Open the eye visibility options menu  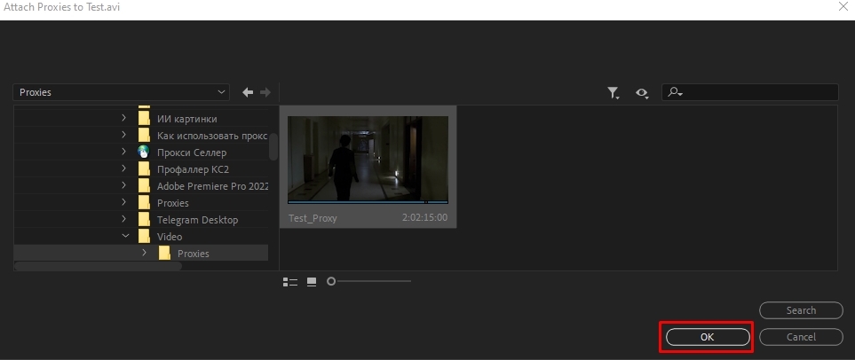click(642, 93)
